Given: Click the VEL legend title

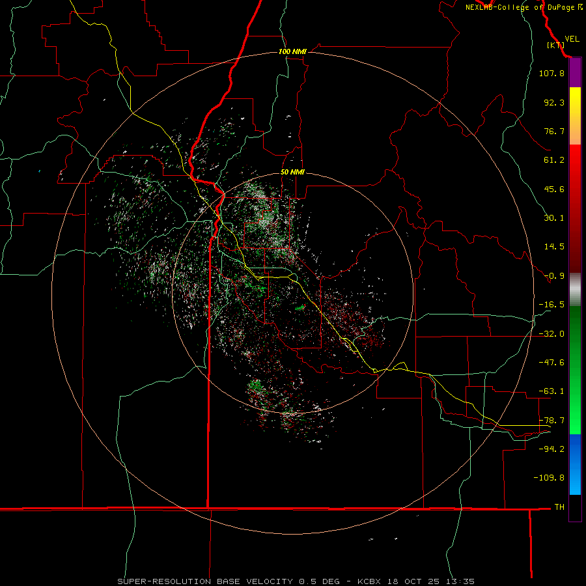Looking at the screenshot, I should pyautogui.click(x=572, y=39).
